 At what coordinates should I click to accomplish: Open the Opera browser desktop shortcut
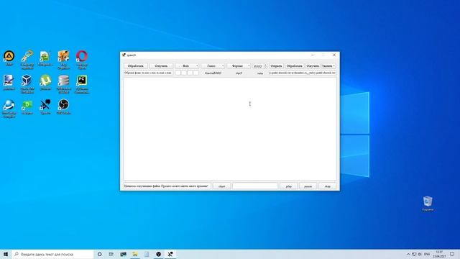[x=82, y=59]
